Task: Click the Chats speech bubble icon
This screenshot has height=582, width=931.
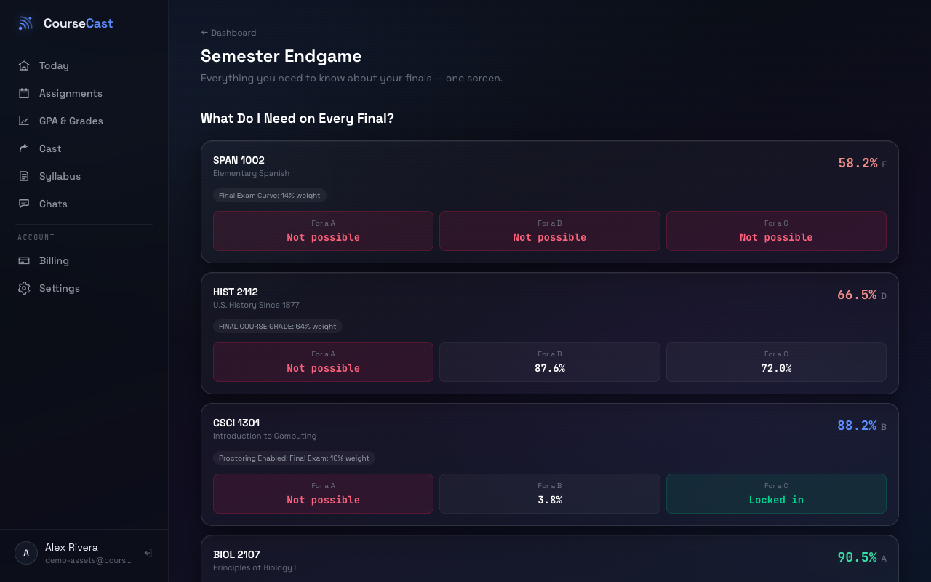Action: coord(24,204)
